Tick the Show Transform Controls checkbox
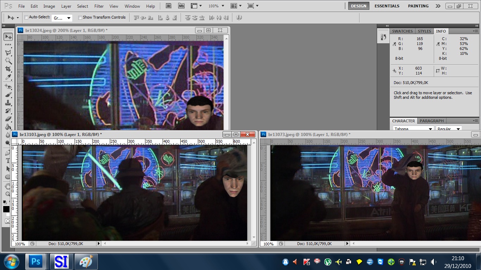 pyautogui.click(x=80, y=17)
